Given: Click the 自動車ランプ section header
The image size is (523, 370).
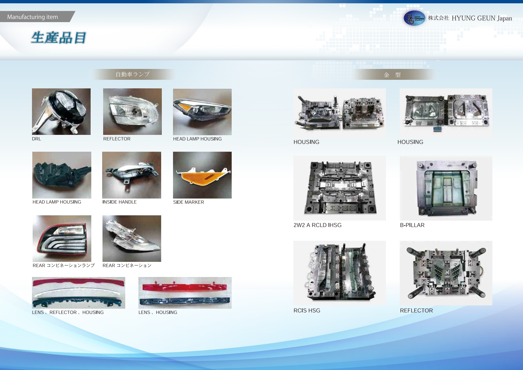Looking at the screenshot, I should [x=132, y=75].
